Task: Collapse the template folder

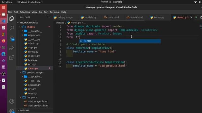Action: [35, 97]
